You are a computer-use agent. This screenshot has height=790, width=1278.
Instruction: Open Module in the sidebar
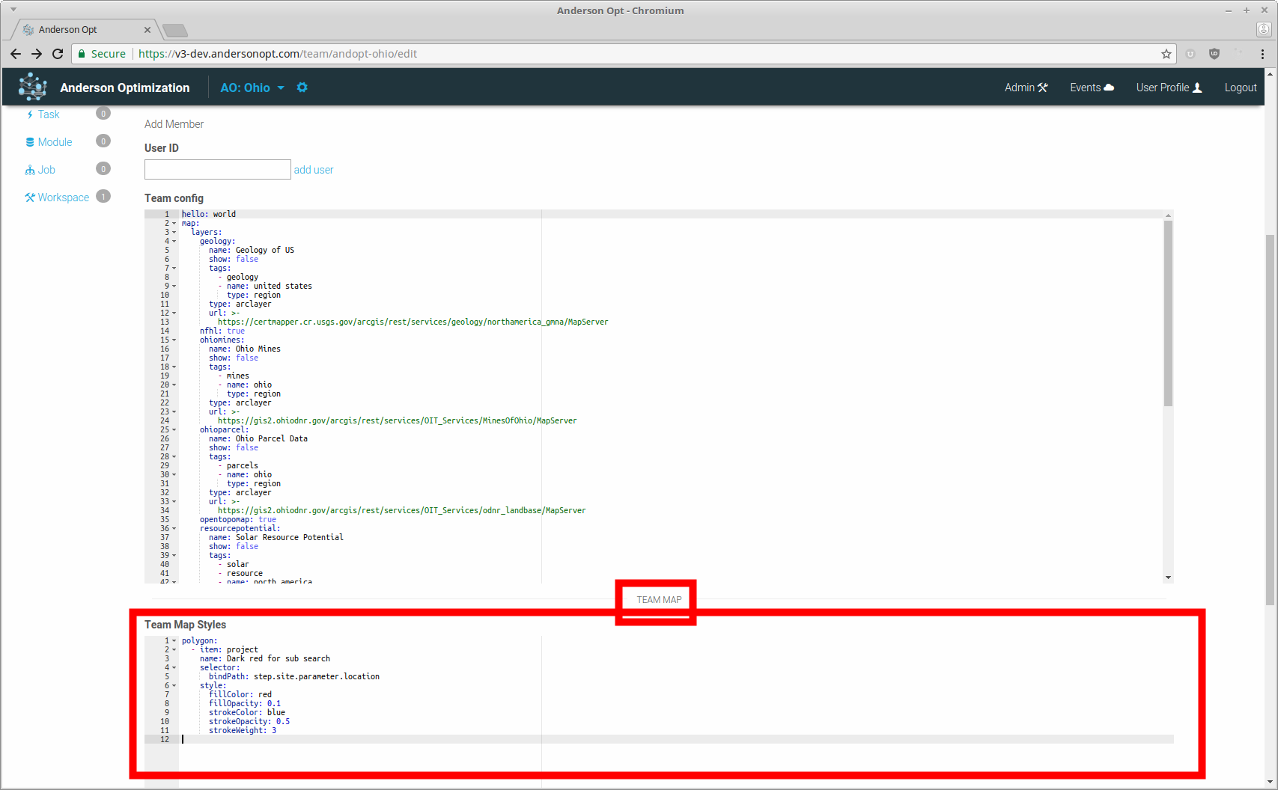pos(55,142)
